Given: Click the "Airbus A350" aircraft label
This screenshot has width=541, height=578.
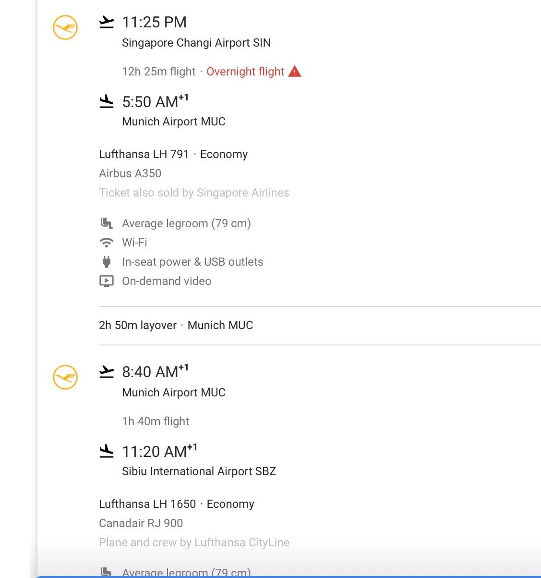Looking at the screenshot, I should click(x=130, y=173).
